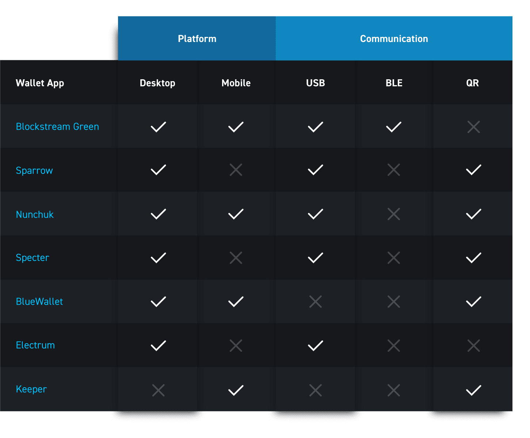Viewport: 530px width, 438px height.
Task: Click Keeper QR checkmark
Action: point(474,391)
